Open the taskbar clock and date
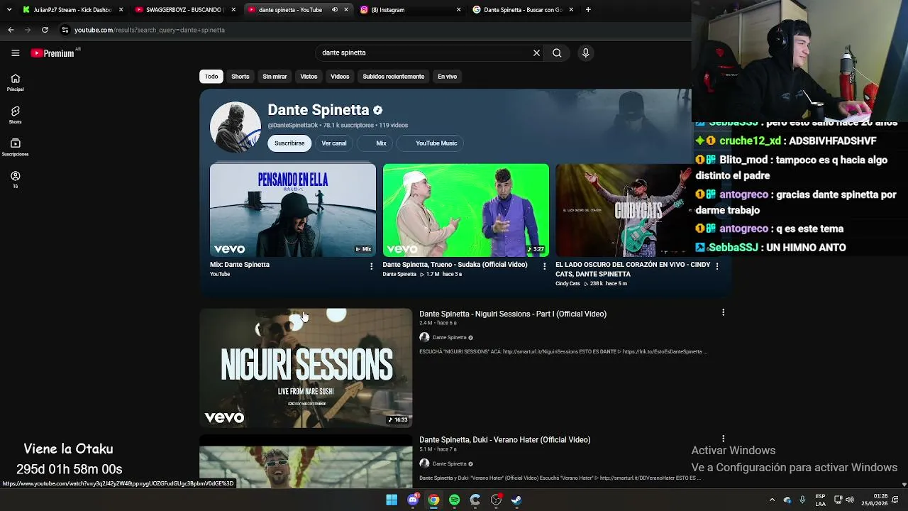 click(874, 500)
